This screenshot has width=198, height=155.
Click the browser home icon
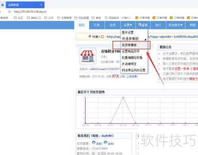click(x=2, y=5)
